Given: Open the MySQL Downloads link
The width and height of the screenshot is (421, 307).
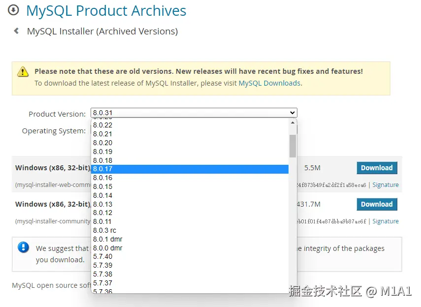Looking at the screenshot, I should [269, 83].
